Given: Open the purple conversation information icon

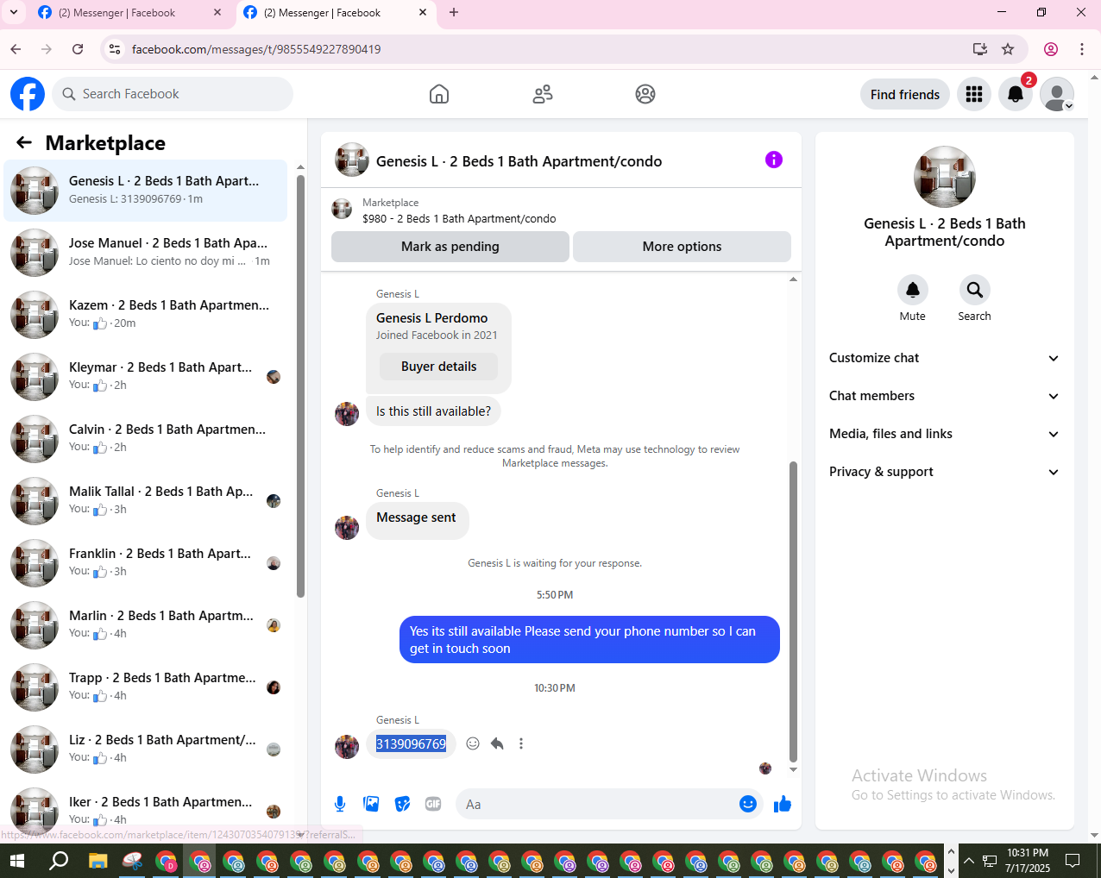Looking at the screenshot, I should pos(774,160).
